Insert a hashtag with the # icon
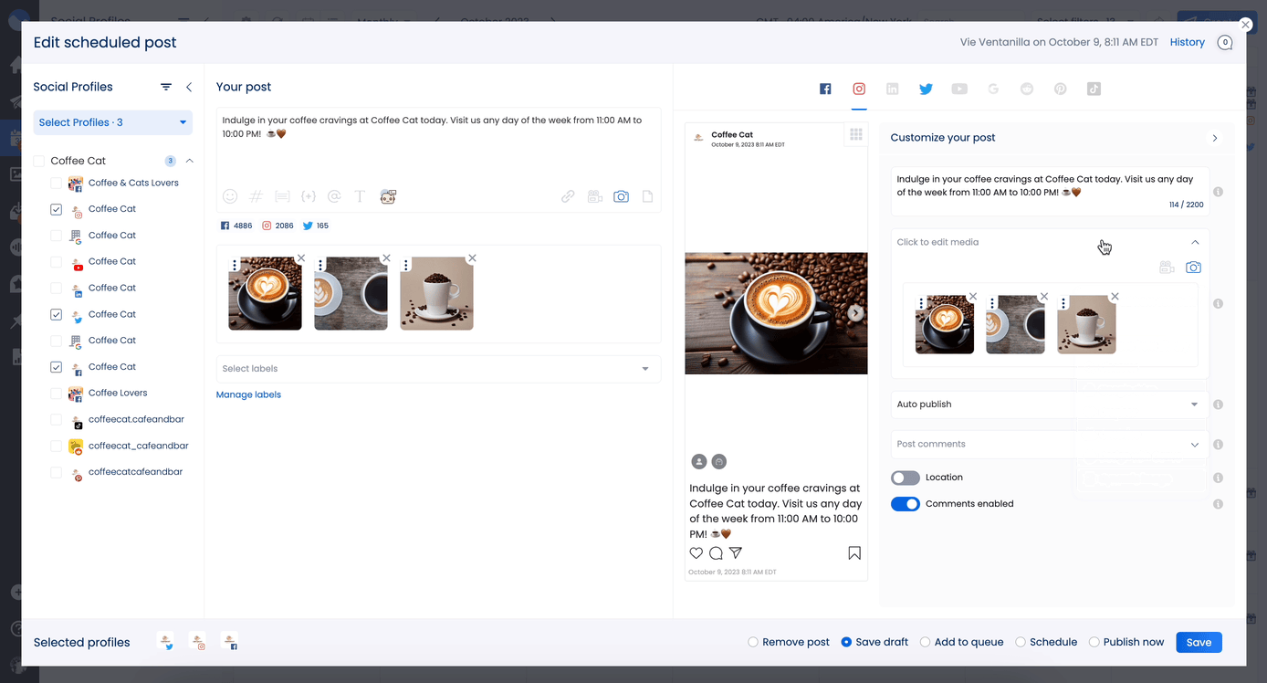 257,196
